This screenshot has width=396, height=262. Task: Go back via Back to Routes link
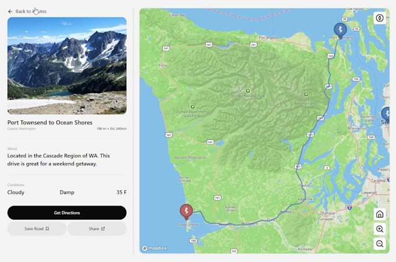pos(31,11)
